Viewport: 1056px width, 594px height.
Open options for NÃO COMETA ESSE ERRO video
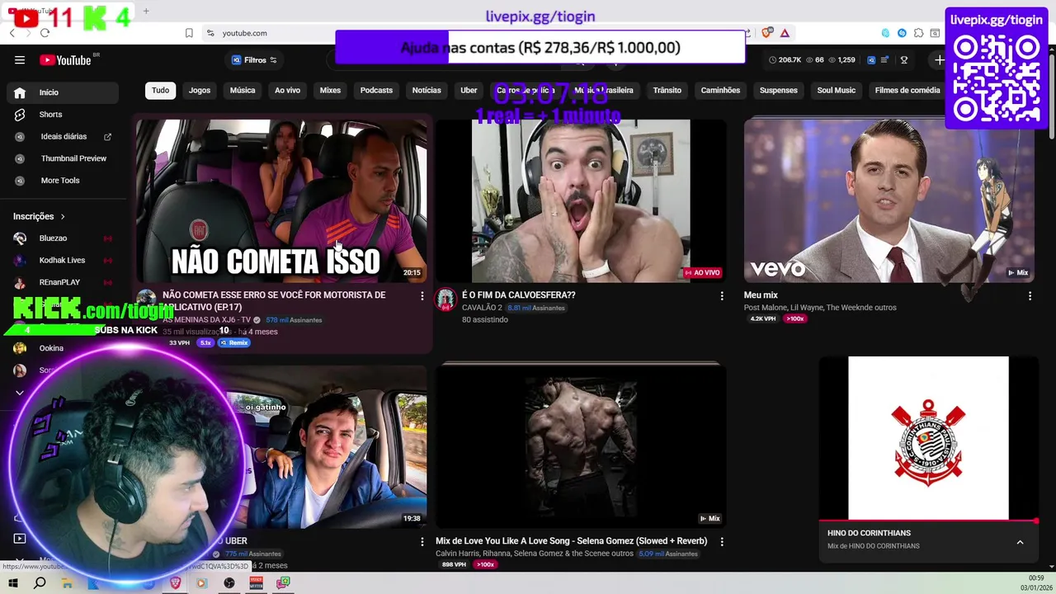point(422,295)
